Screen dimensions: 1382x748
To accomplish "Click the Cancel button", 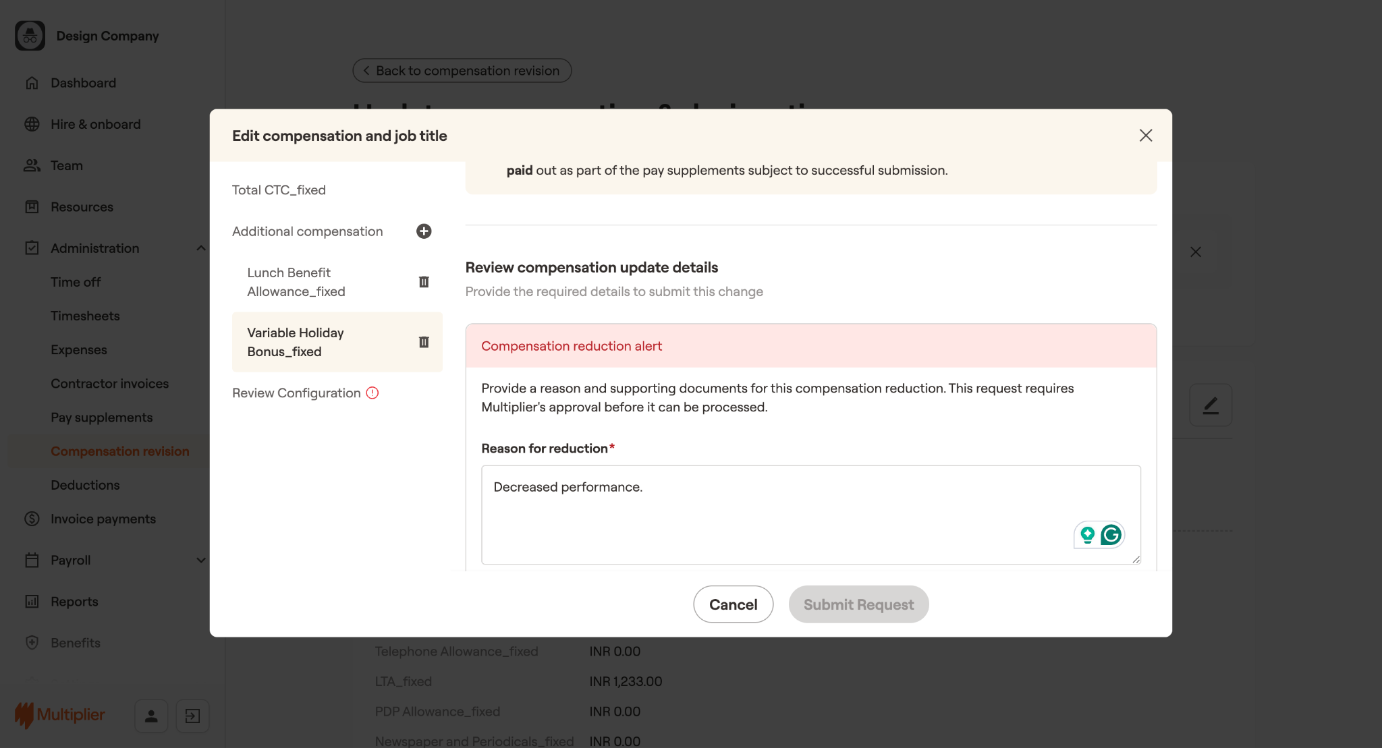I will [733, 604].
